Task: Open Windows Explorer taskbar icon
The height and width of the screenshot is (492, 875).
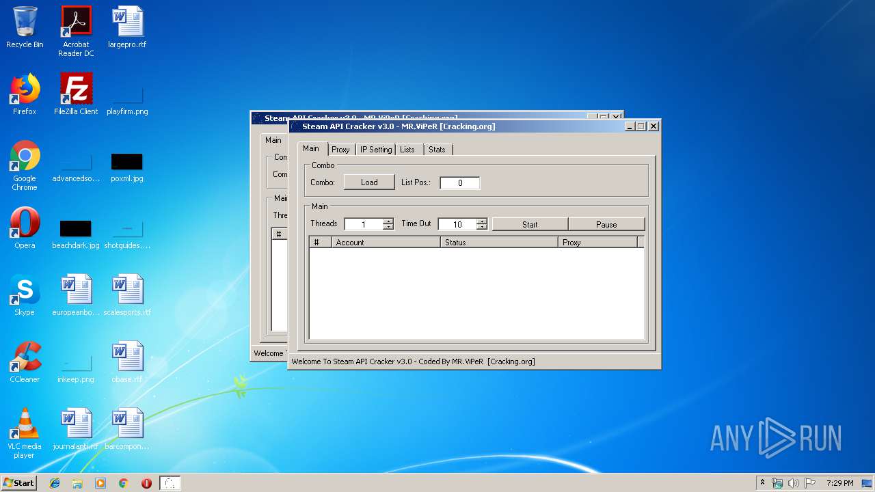Action: tap(77, 483)
